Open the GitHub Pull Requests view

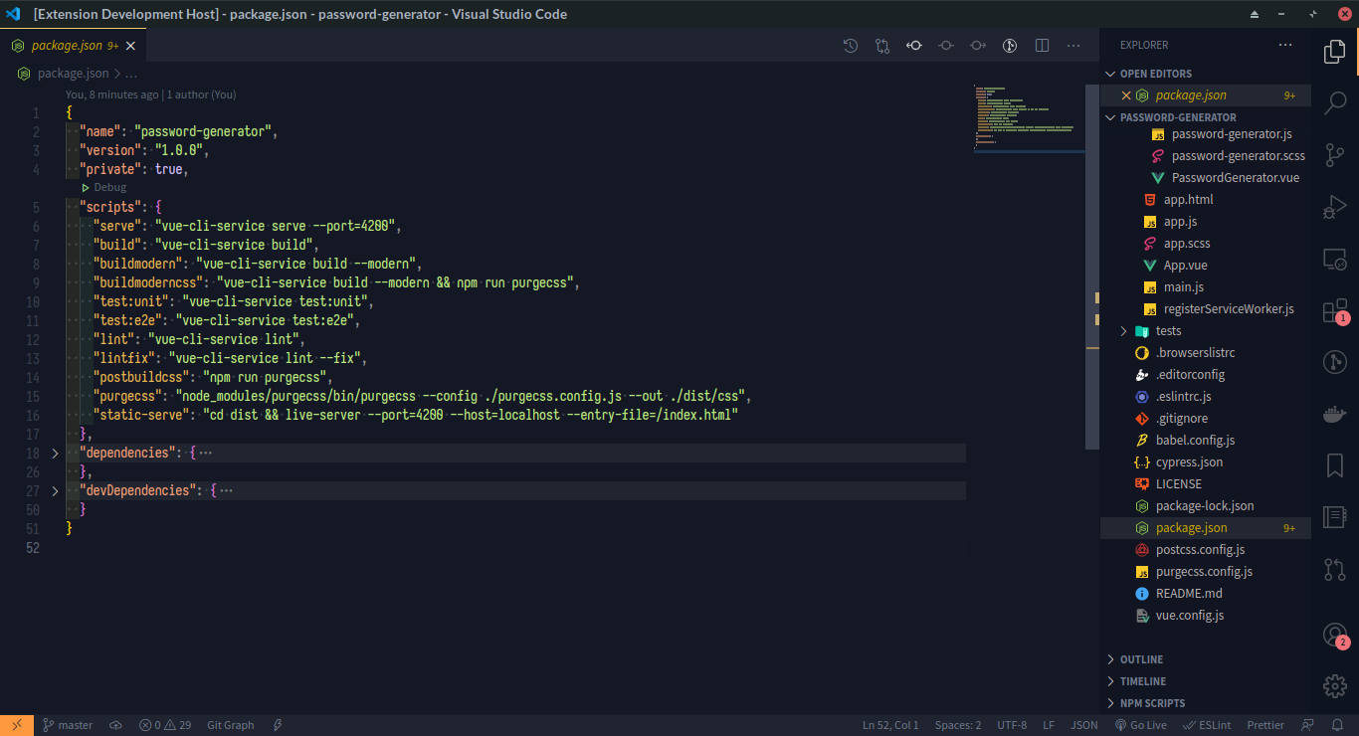[1334, 569]
